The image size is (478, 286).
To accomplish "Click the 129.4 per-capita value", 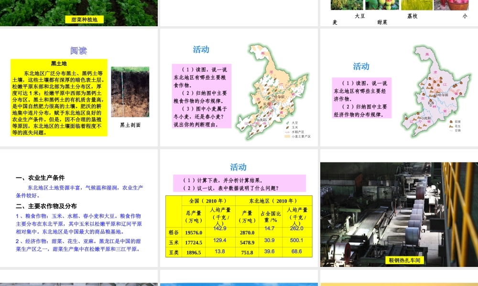I will pyautogui.click(x=220, y=240).
